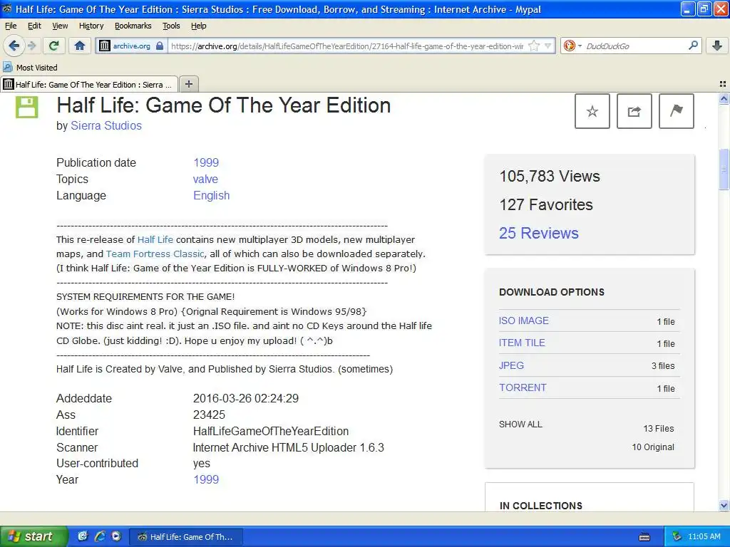
Task: Flag this item with flag button
Action: (676, 111)
